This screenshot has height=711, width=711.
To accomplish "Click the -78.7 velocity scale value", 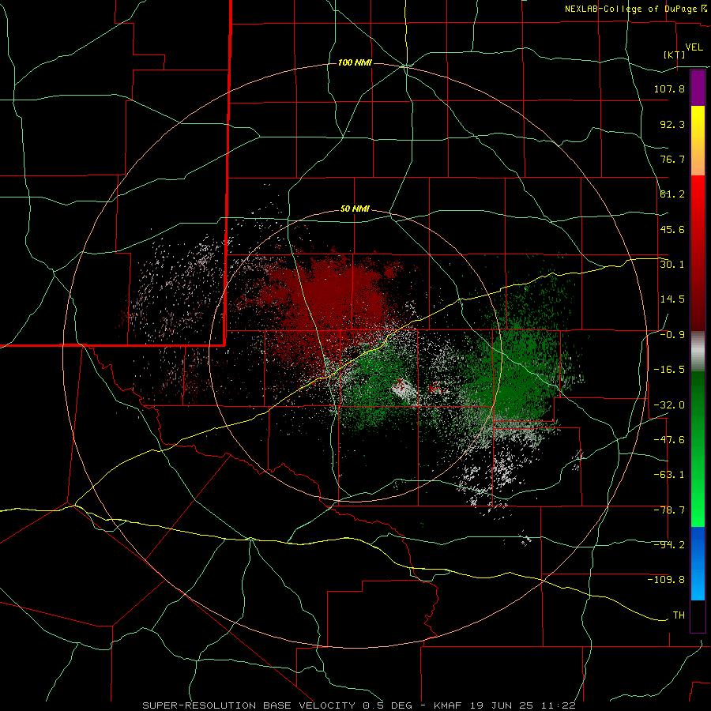I will (669, 510).
